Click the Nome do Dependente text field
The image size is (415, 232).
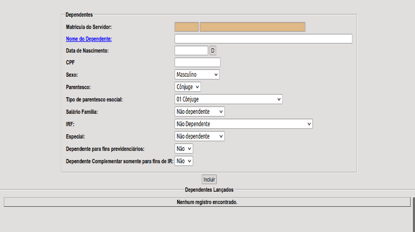(x=263, y=39)
